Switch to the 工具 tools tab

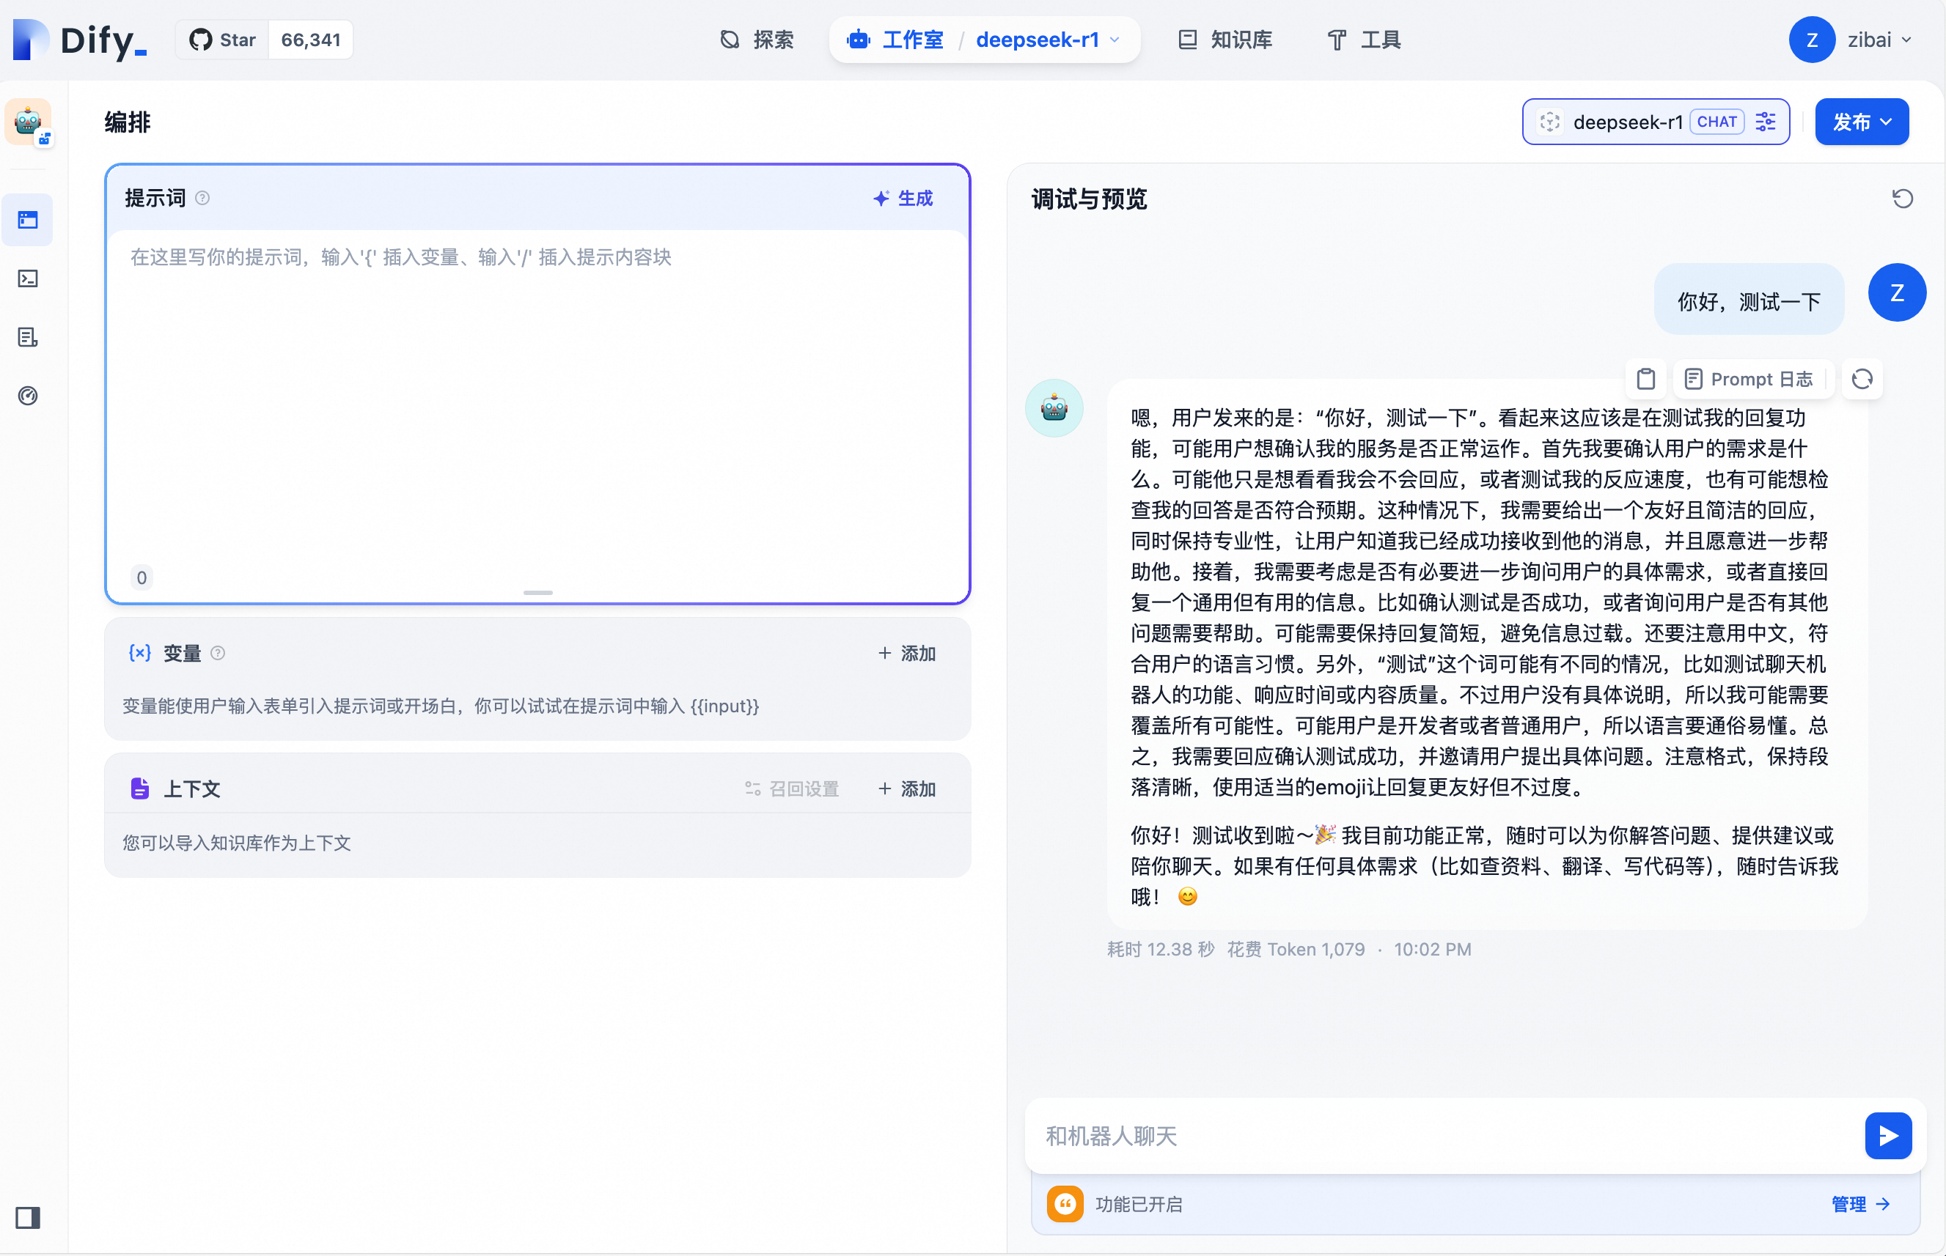(x=1365, y=39)
